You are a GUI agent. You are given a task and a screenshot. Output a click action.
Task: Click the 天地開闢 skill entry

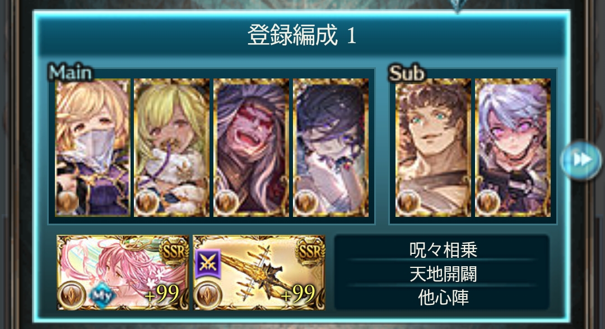pos(443,274)
